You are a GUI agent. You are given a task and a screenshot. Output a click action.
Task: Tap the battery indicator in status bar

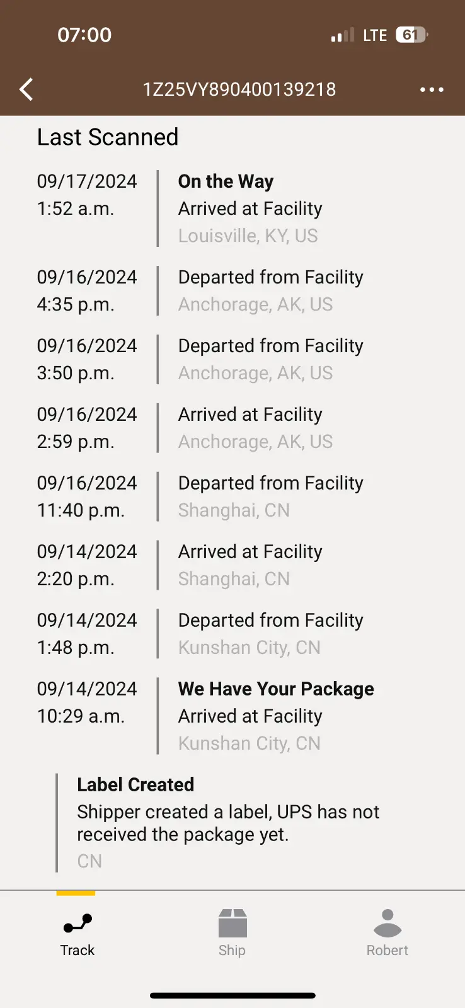(x=411, y=35)
